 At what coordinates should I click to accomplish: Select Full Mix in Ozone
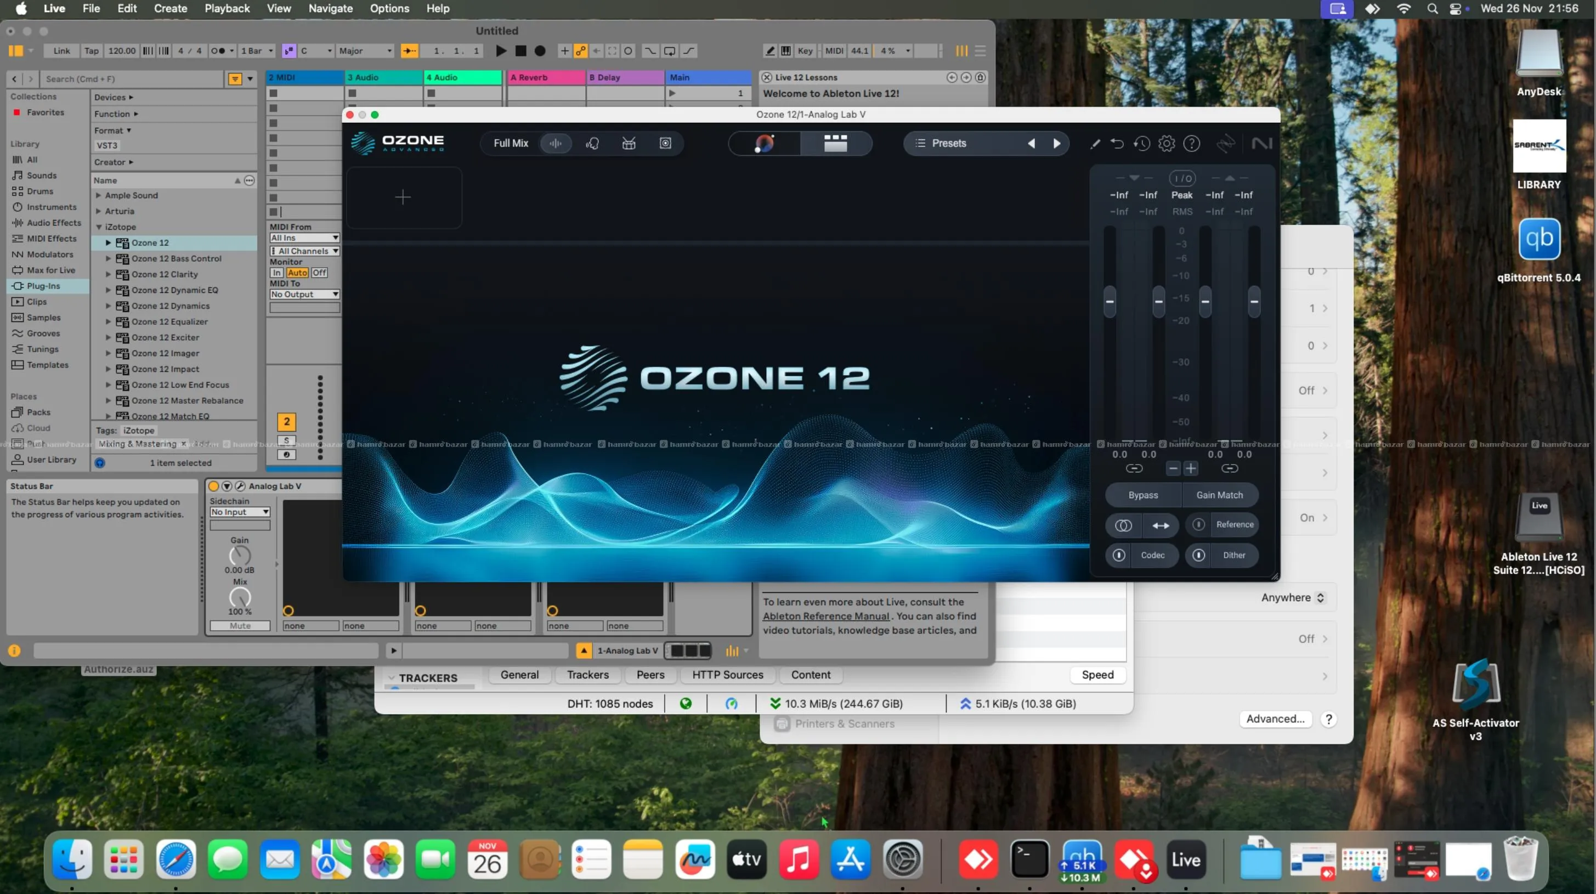coord(511,143)
